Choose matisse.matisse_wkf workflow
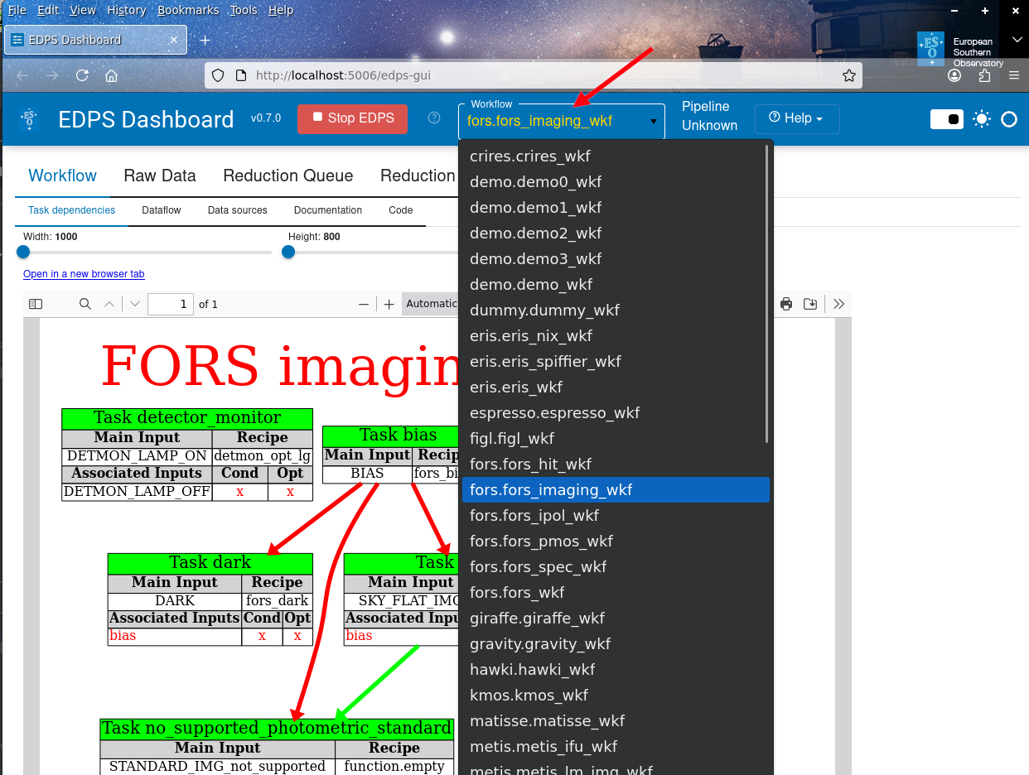This screenshot has width=1029, height=775. (x=616, y=720)
